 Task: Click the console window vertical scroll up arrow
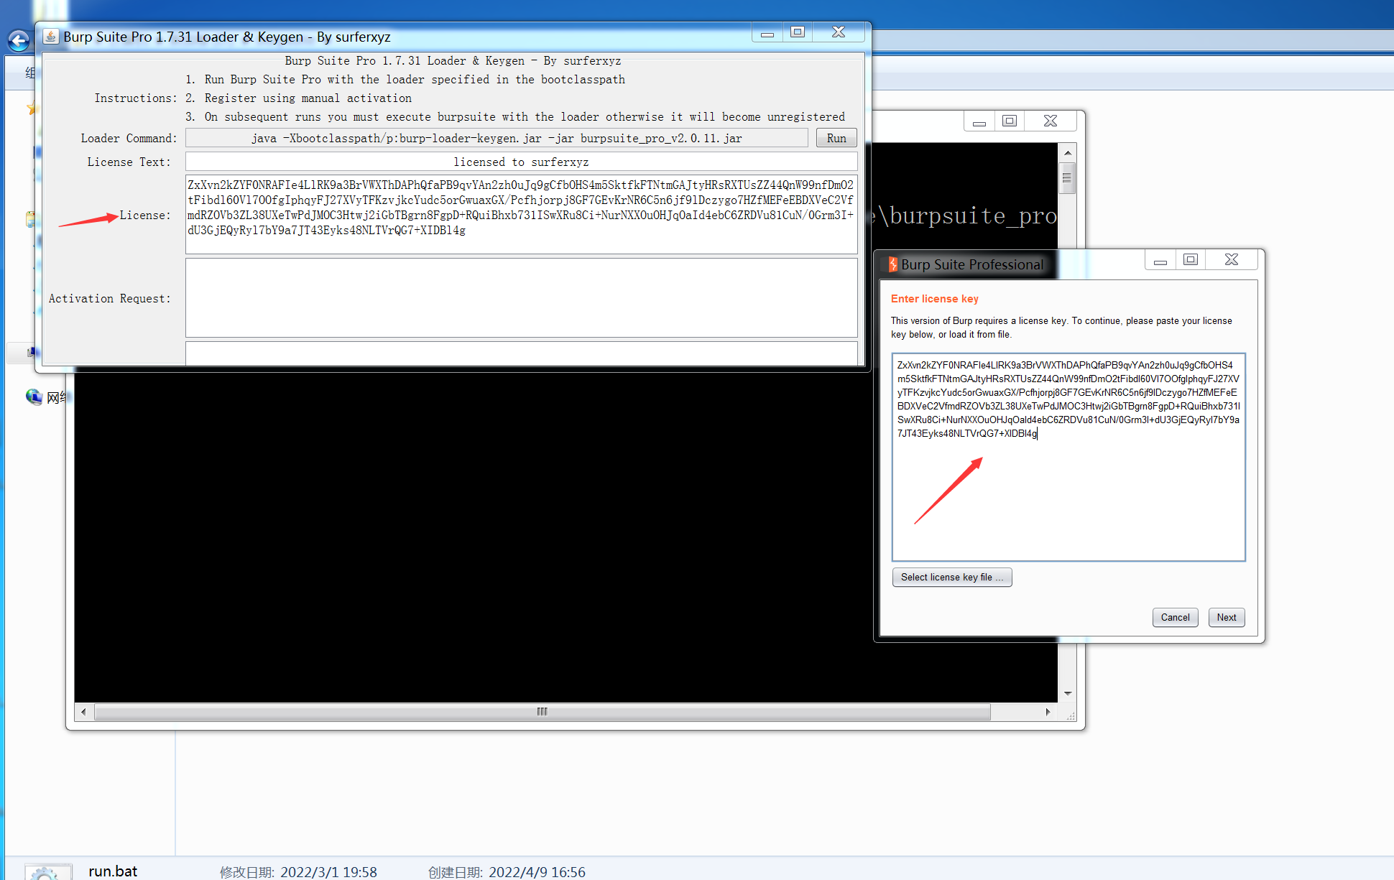(x=1067, y=152)
